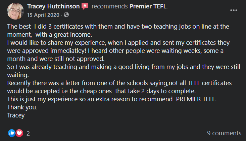Open the 15 April 2020 timestamp
246x141 pixels.
click(x=44, y=15)
